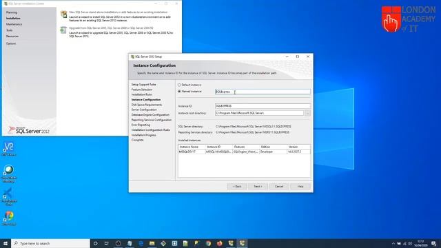Select the Disk Space Requirements step

(147, 105)
